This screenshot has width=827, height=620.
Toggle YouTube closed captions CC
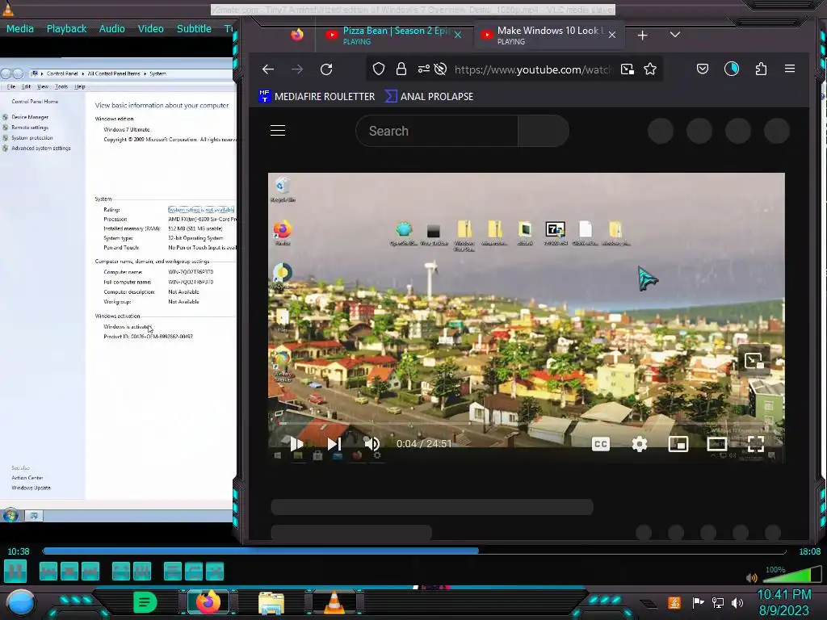(601, 444)
